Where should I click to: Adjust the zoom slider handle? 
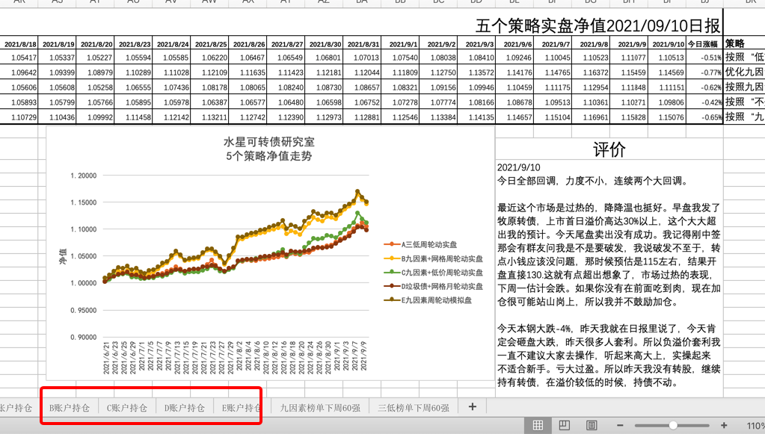pyautogui.click(x=673, y=425)
